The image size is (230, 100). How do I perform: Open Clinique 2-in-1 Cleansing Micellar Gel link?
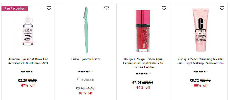point(201,61)
